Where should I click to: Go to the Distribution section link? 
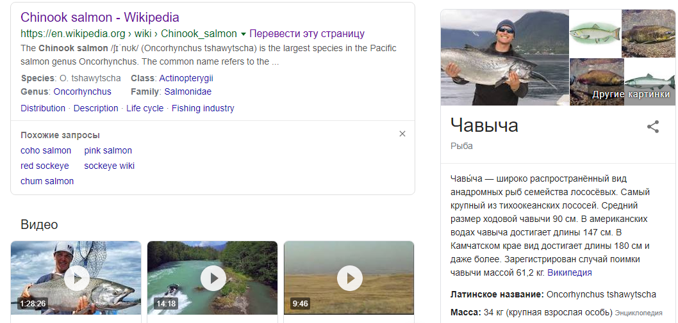[x=43, y=108]
